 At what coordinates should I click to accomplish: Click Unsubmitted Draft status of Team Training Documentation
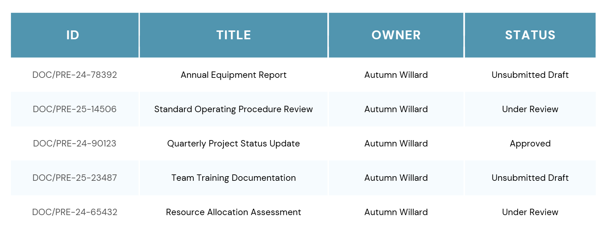click(x=530, y=178)
